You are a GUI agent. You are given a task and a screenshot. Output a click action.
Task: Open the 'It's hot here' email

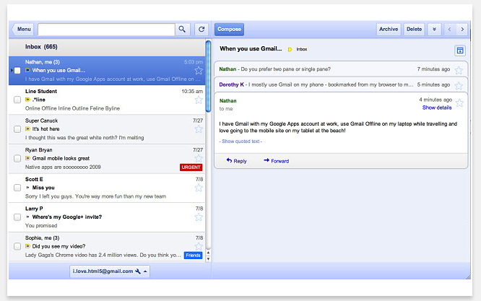point(107,129)
